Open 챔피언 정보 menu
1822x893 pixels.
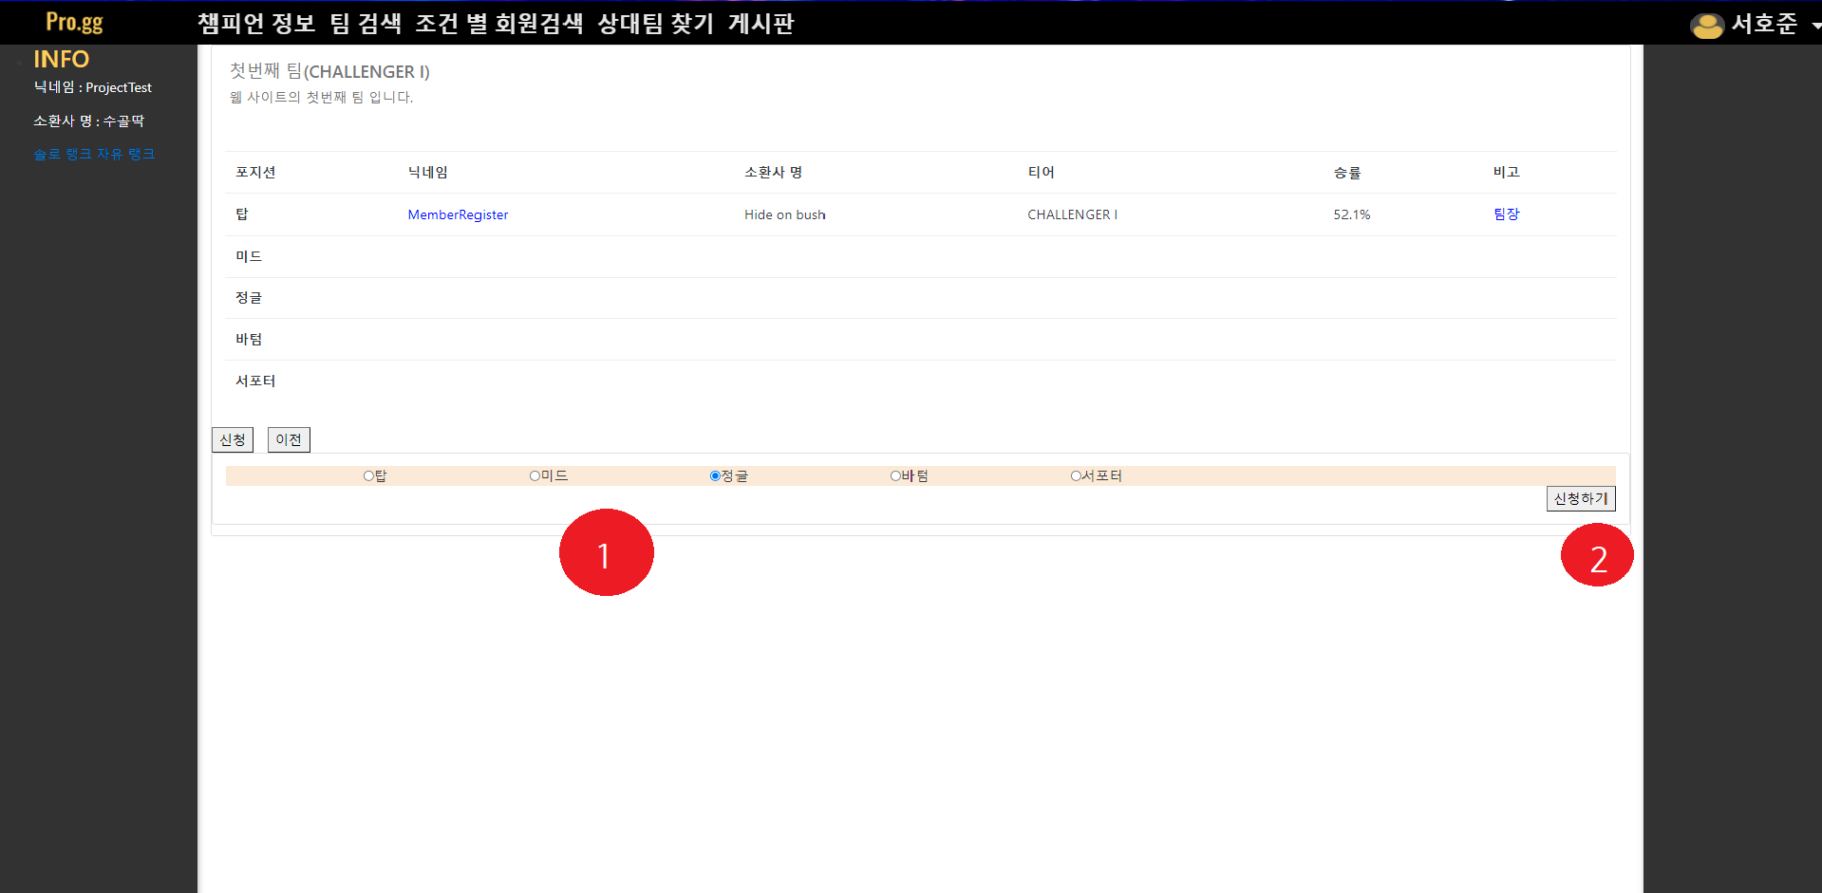256,24
